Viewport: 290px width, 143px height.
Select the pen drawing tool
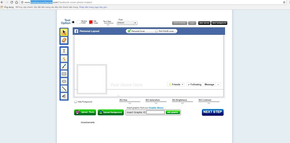[64, 66]
